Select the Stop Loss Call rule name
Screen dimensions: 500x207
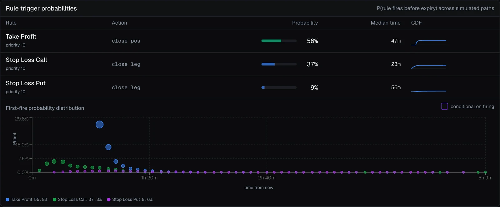tap(26, 60)
